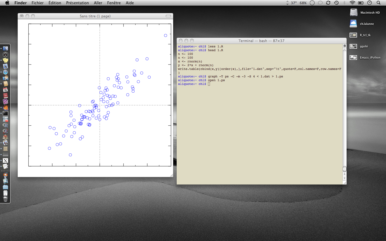Open the Présentation menu
This screenshot has height=241, width=386.
(77, 3)
